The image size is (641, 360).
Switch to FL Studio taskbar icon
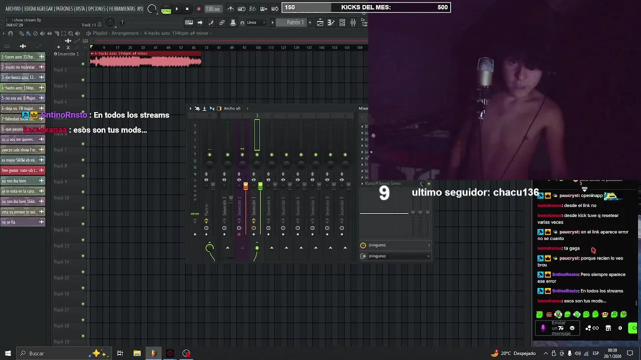coord(153,353)
